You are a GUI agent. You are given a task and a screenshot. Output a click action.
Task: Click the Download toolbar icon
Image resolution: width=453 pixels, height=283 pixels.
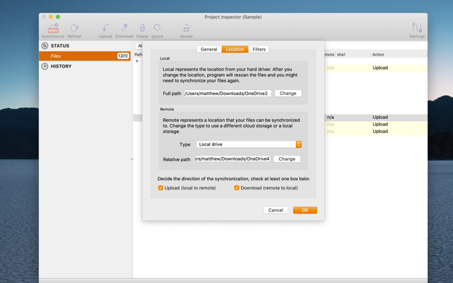click(124, 27)
